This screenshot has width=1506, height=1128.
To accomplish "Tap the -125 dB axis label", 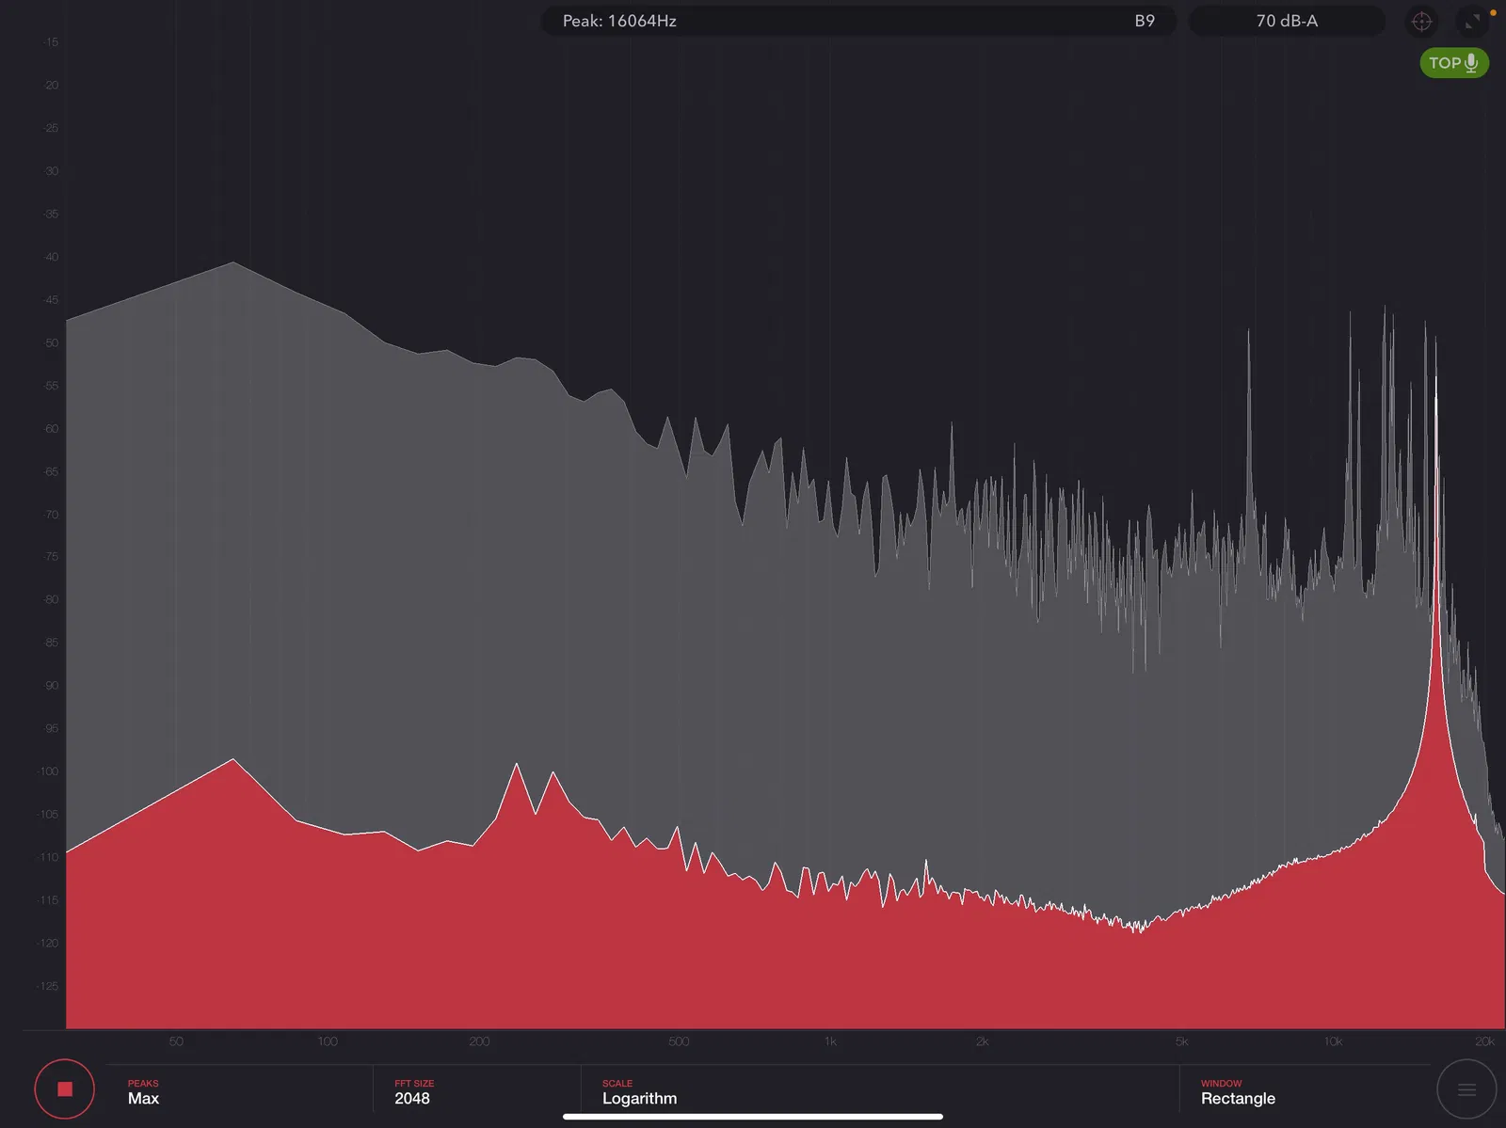I will coord(48,986).
